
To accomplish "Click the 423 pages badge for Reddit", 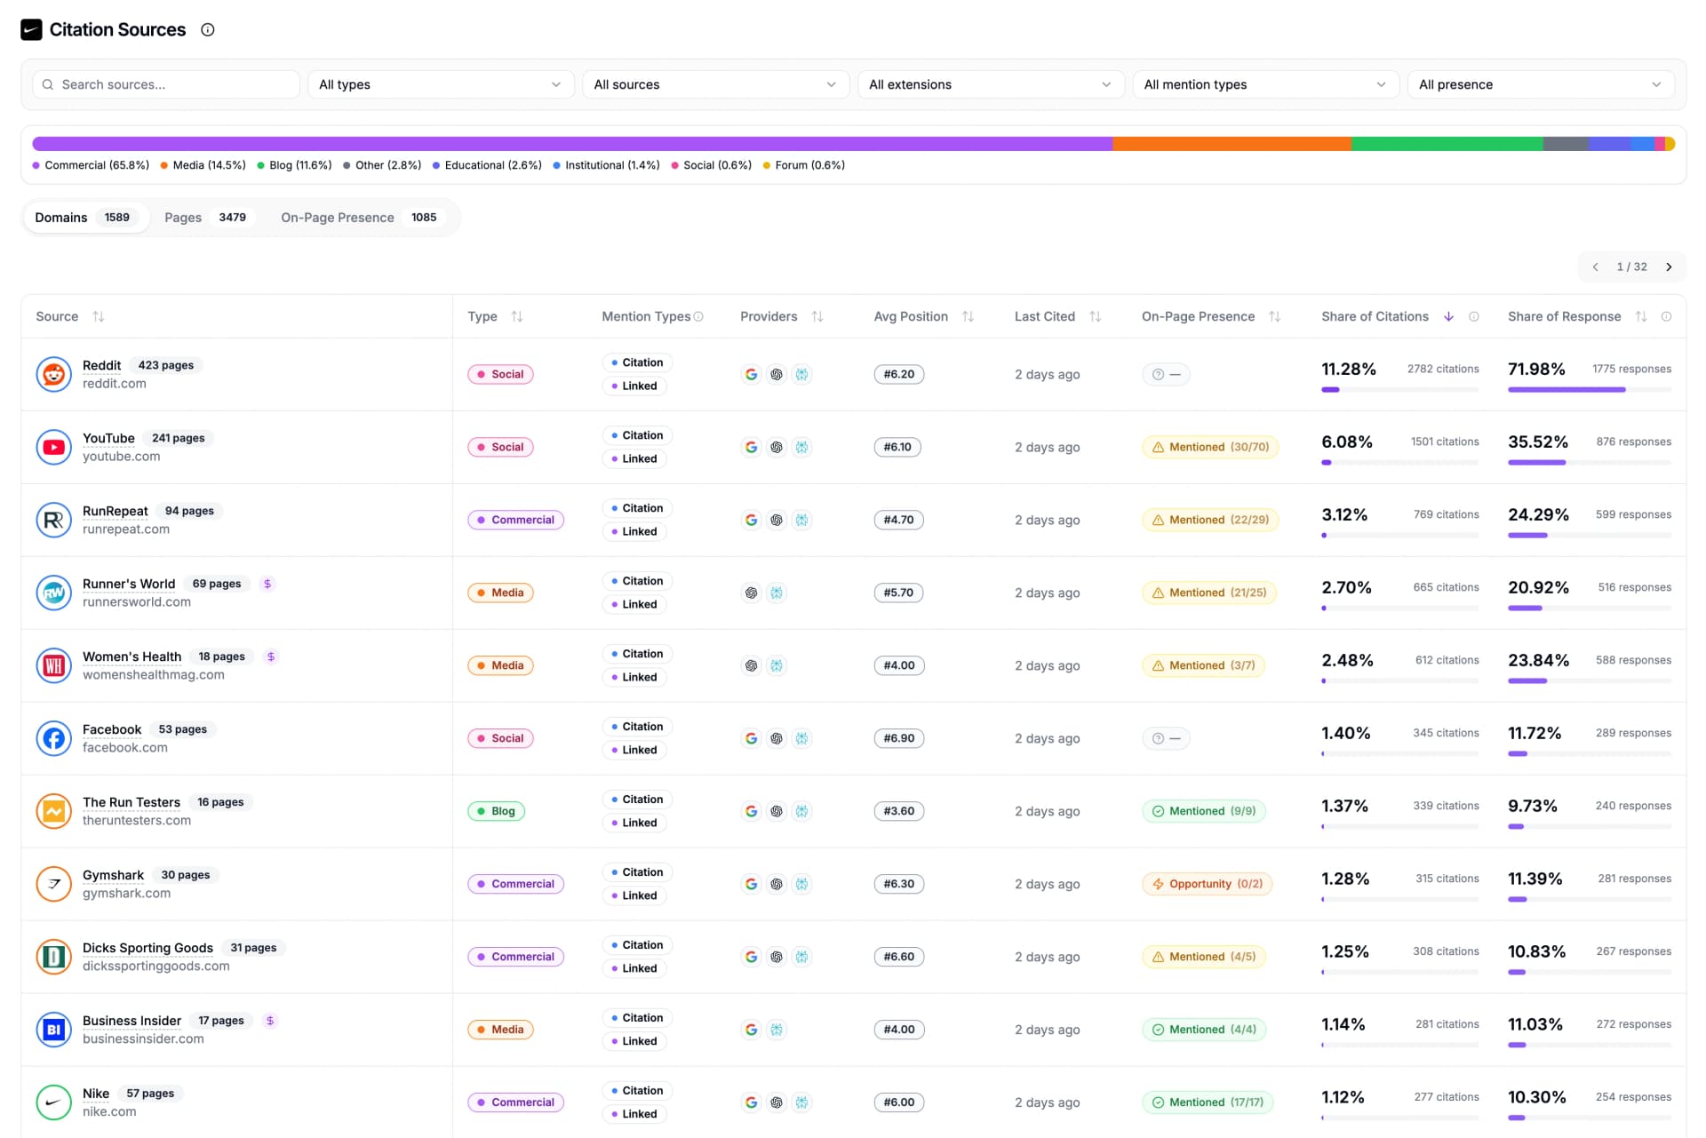I will [166, 365].
